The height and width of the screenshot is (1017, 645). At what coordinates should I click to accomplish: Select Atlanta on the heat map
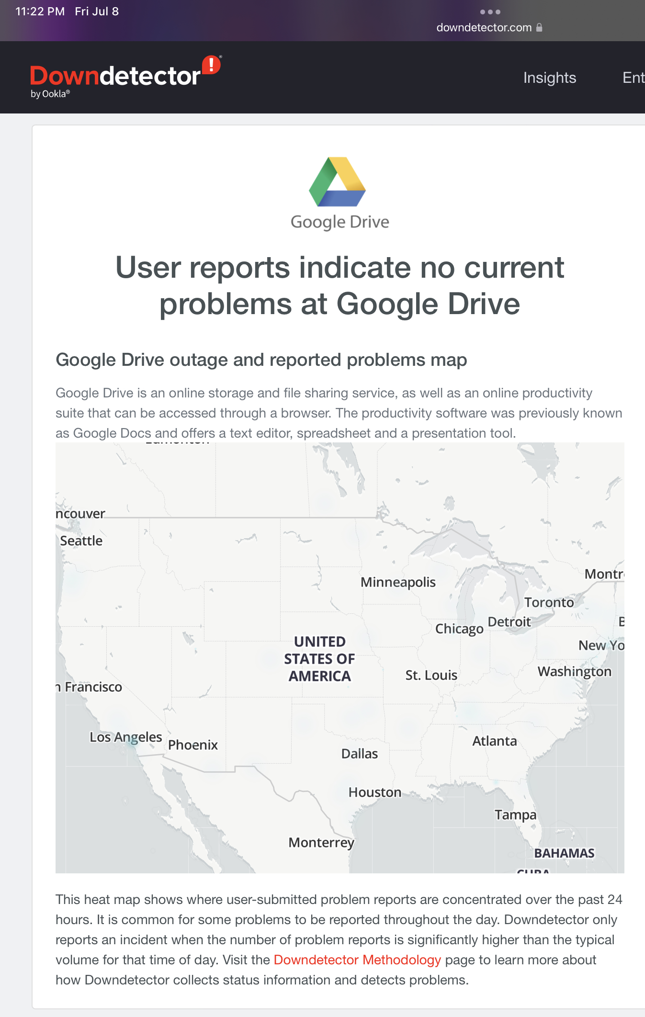pyautogui.click(x=495, y=741)
